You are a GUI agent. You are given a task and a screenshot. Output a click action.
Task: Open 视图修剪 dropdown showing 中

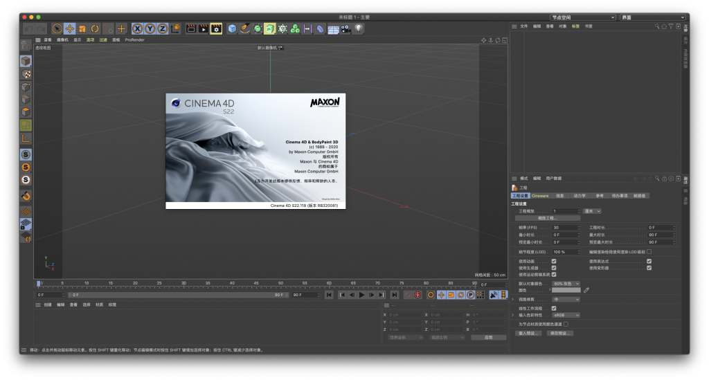[566, 299]
